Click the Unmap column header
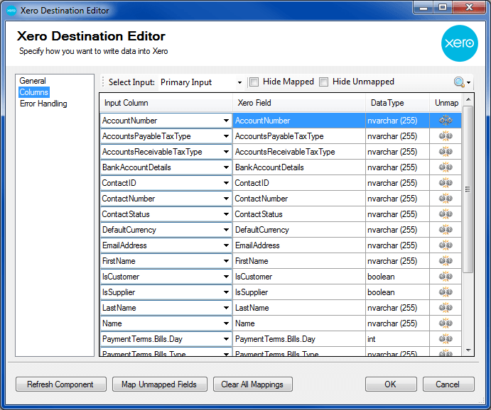This screenshot has width=491, height=410. coord(446,103)
